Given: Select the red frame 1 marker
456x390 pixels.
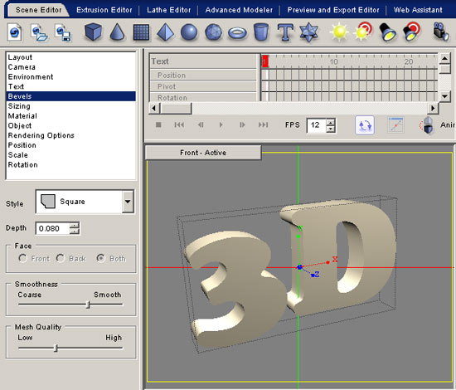Looking at the screenshot, I should (265, 61).
